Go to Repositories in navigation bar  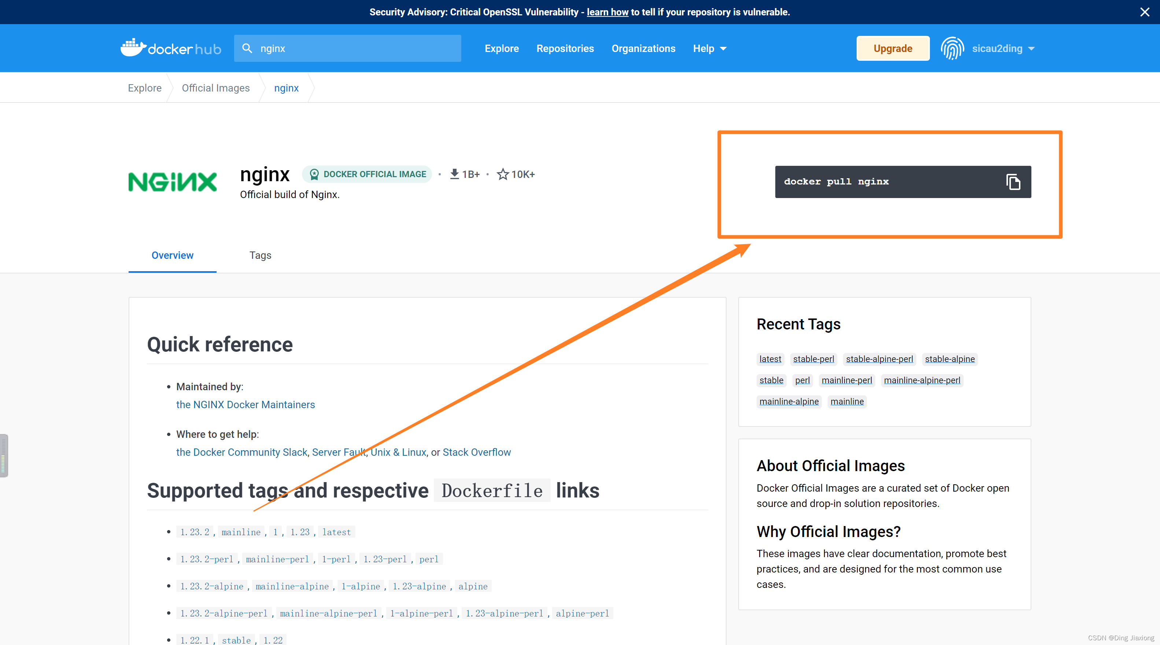point(565,49)
